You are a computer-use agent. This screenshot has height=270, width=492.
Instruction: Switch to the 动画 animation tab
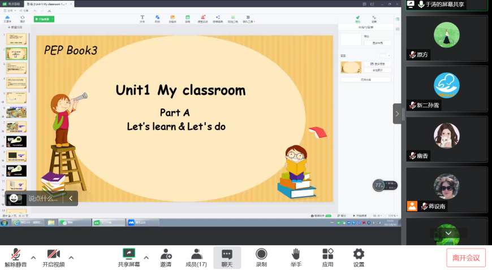click(x=374, y=19)
